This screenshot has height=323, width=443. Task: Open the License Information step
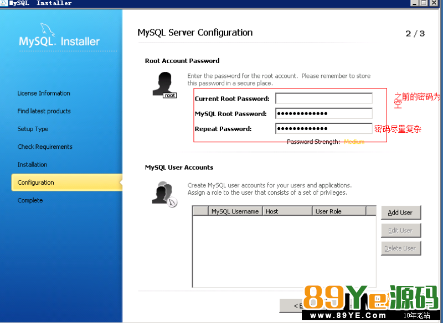tap(44, 93)
